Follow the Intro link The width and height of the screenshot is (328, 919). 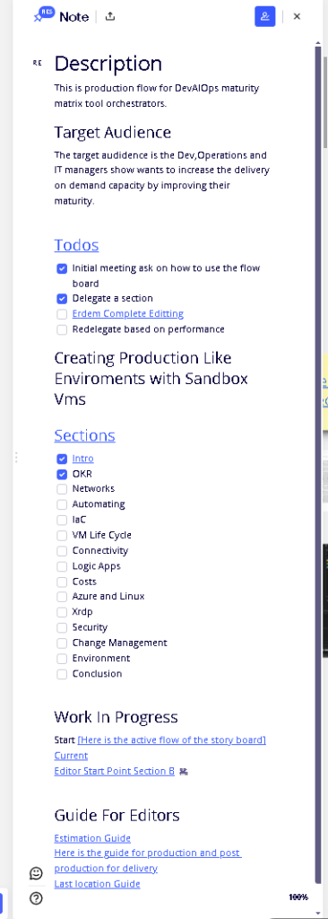point(83,459)
